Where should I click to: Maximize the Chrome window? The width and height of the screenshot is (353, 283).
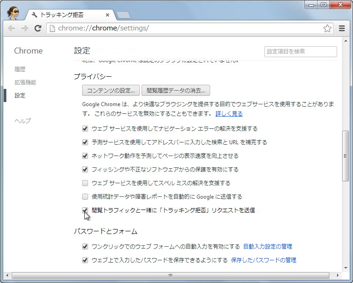coord(324,5)
